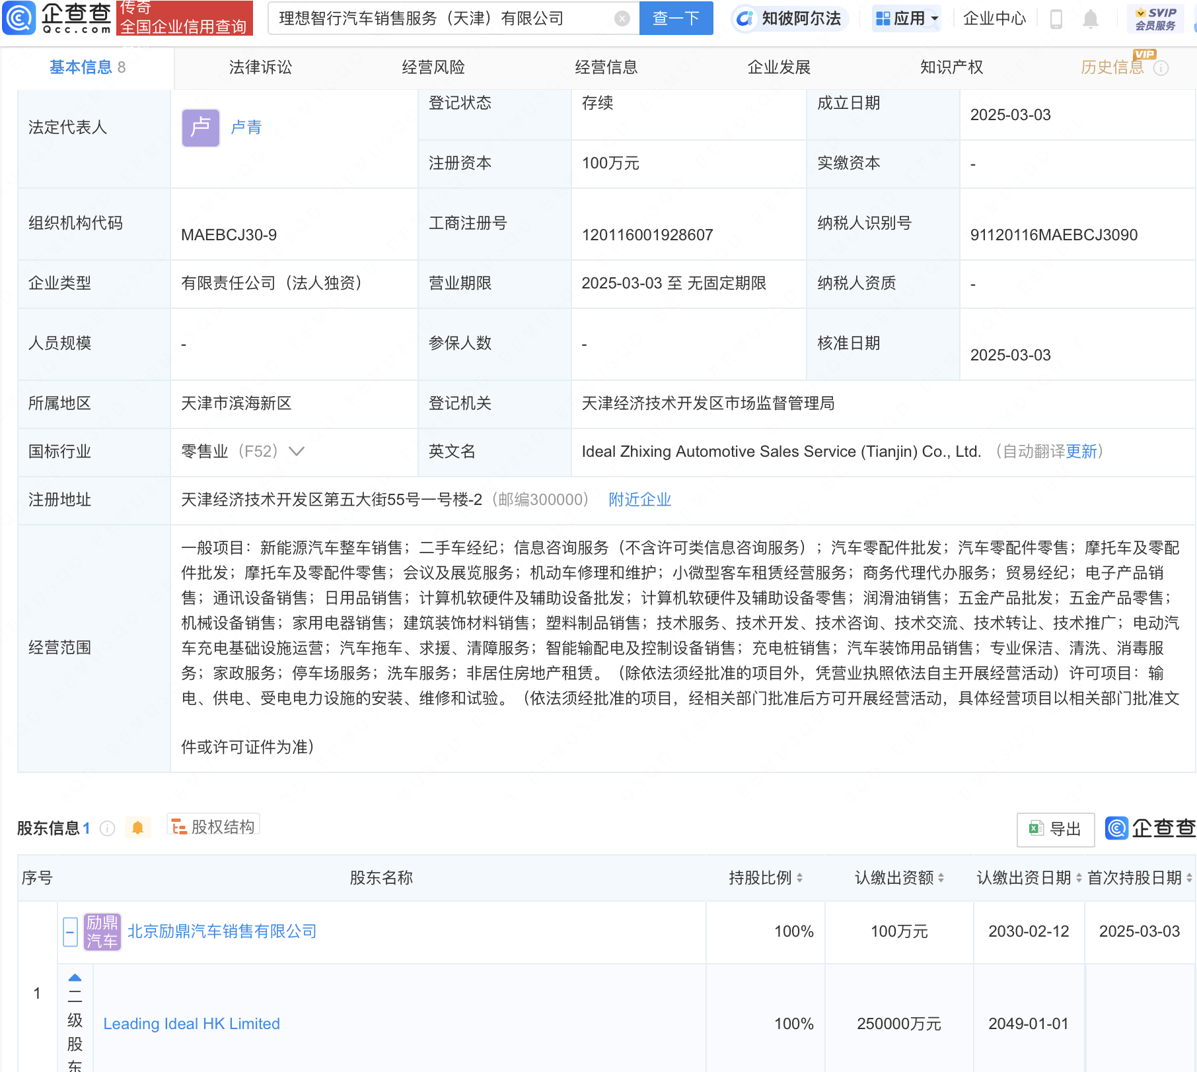Select registration number 120116001928607
Screen dimensions: 1197x1072
point(647,235)
